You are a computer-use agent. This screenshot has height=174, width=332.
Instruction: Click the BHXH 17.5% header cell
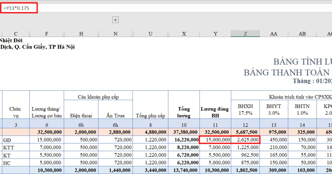[245, 110]
